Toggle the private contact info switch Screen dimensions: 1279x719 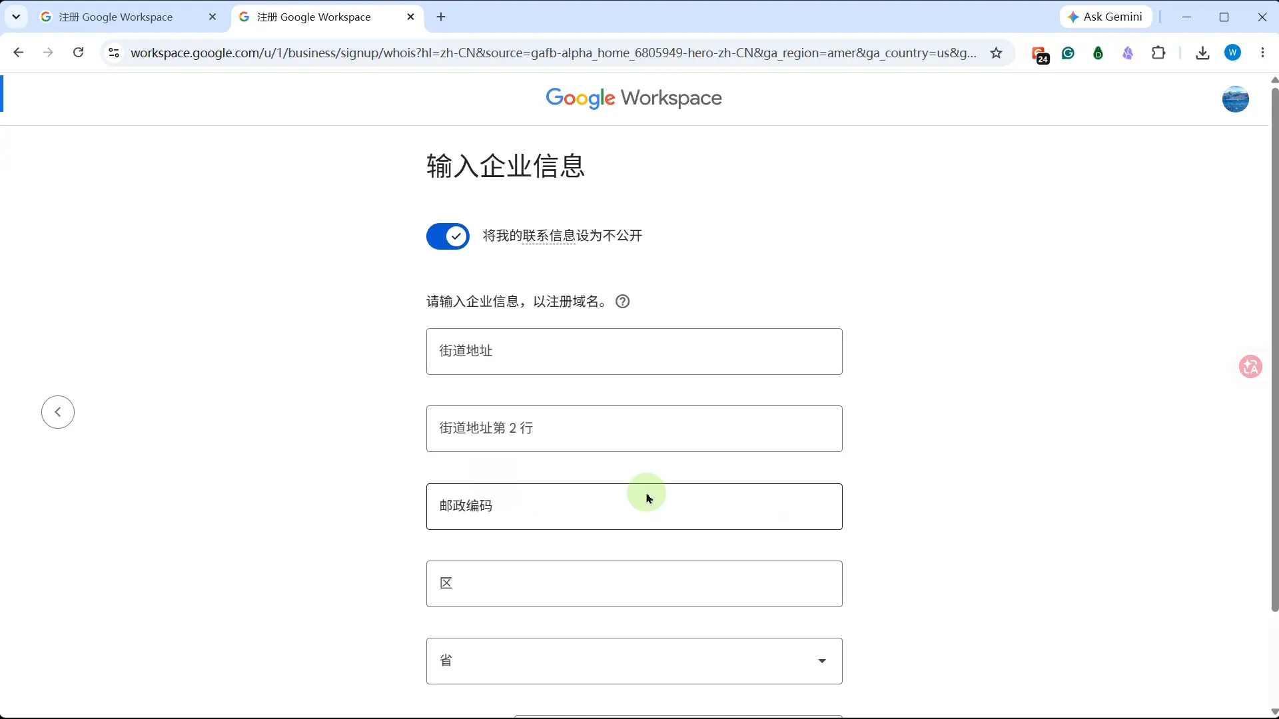click(448, 236)
